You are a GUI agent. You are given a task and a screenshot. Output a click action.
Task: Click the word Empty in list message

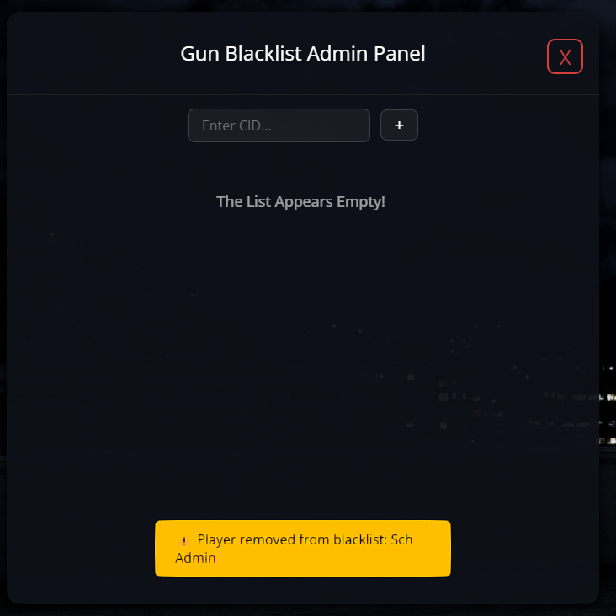(361, 202)
